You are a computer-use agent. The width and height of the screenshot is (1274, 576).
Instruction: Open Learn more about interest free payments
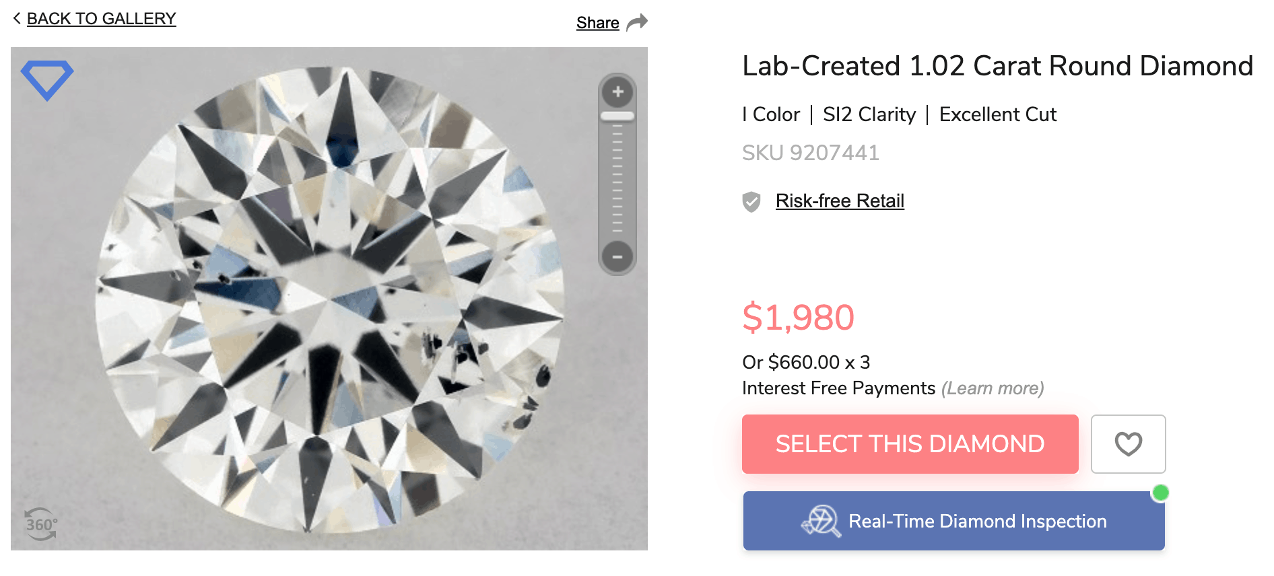tap(992, 388)
